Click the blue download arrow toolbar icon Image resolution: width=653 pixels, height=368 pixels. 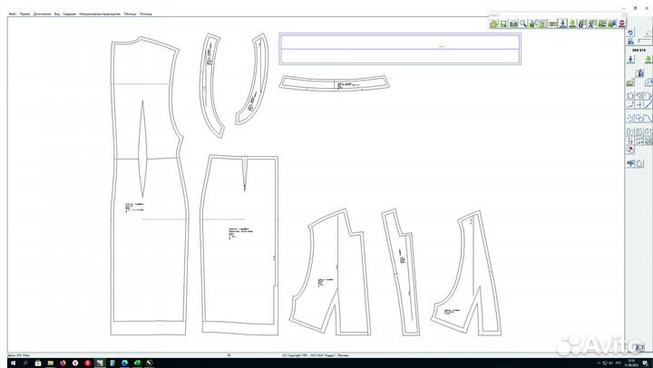click(563, 24)
